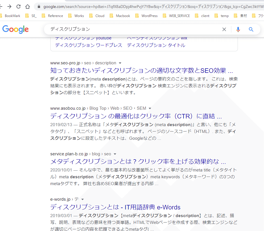Go to browser home page icon
Image resolution: width=264 pixels, height=231 pixels.
28,7
